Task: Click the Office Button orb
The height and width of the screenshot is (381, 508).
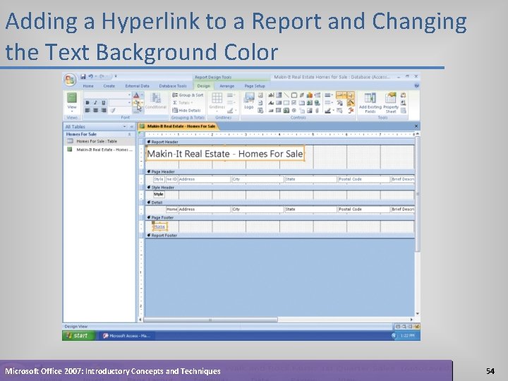Action: [70, 80]
